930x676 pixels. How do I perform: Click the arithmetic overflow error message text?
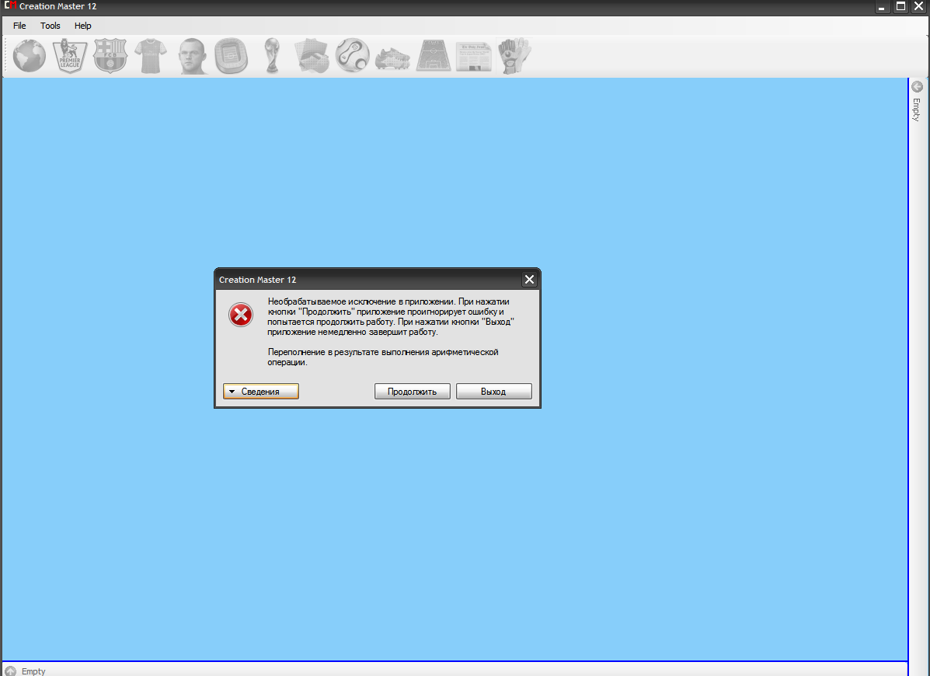pyautogui.click(x=382, y=357)
